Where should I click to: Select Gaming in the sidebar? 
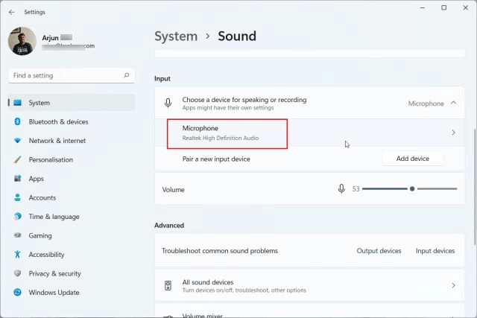coord(40,235)
